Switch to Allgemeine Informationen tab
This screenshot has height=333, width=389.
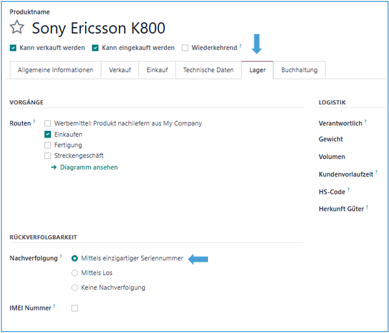56,70
